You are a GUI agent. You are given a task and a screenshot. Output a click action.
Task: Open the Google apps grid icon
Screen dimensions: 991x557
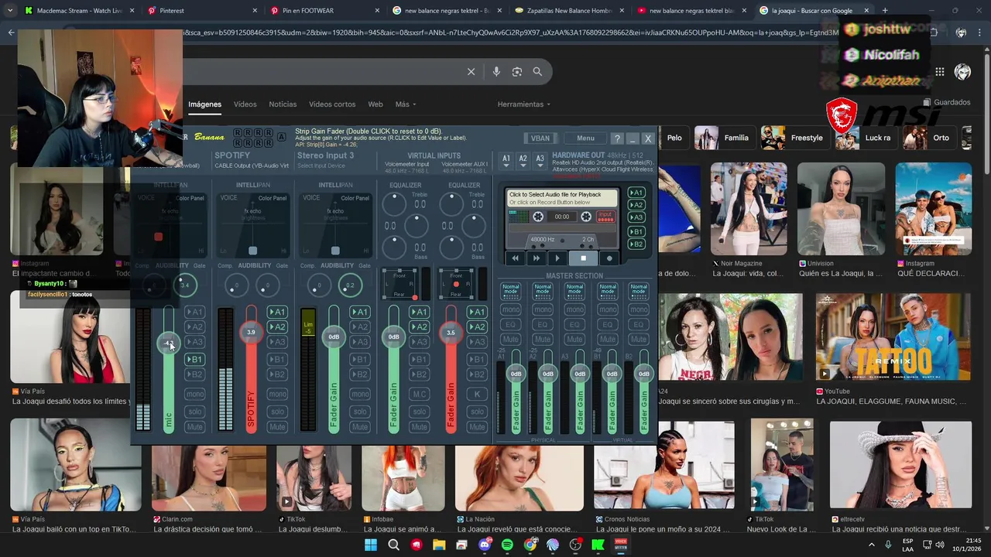pos(939,72)
